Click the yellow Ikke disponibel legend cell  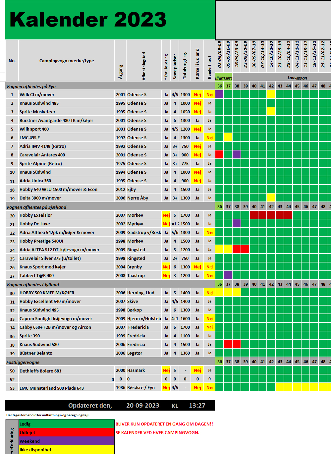tap(67, 450)
